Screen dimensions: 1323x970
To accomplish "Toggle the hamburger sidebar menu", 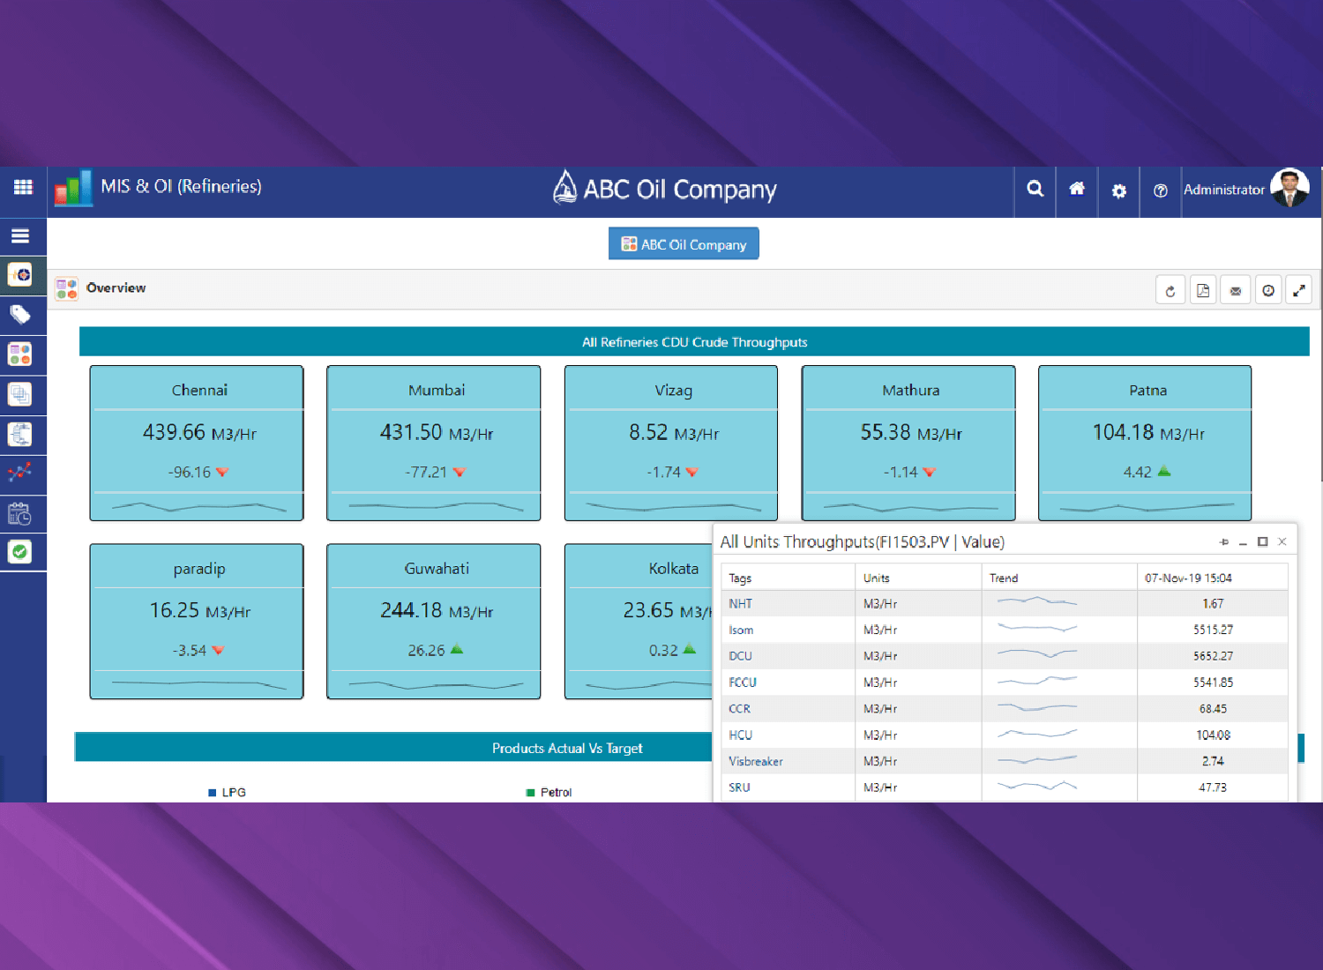I will 20,236.
